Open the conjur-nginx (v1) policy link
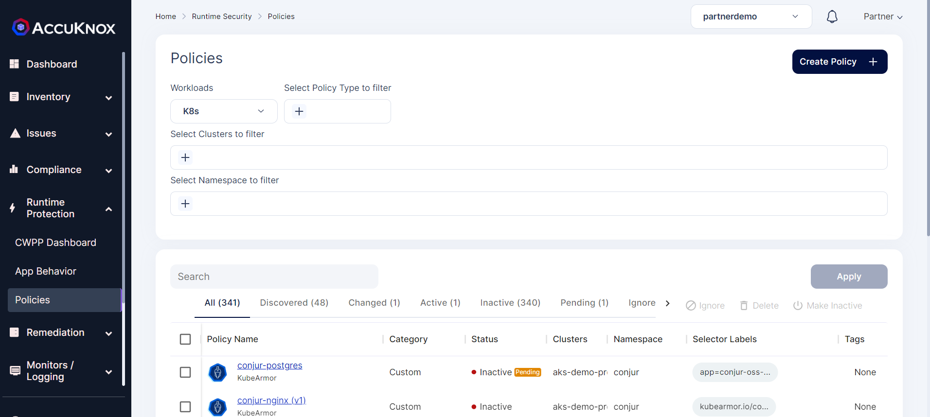This screenshot has width=930, height=417. pyautogui.click(x=271, y=400)
